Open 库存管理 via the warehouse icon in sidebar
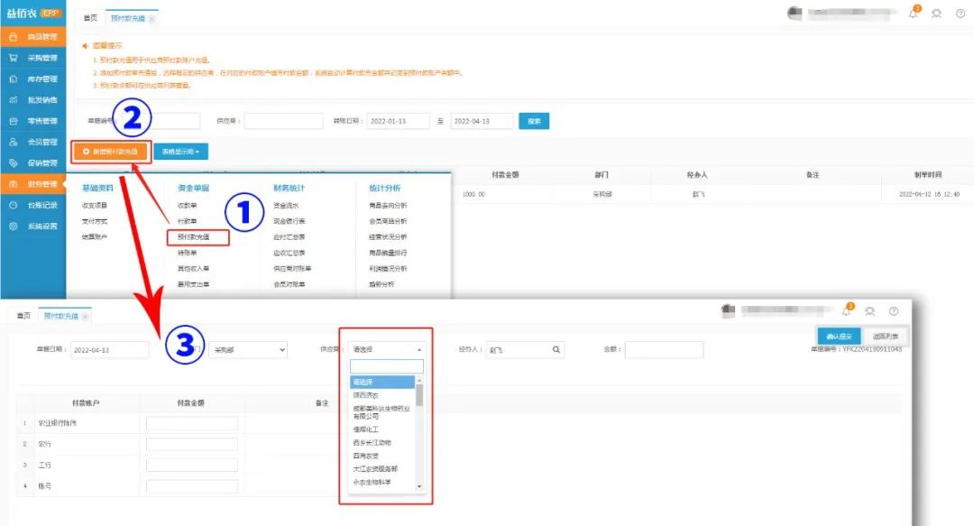 (13, 78)
